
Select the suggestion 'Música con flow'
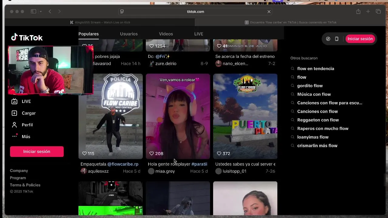tap(314, 94)
